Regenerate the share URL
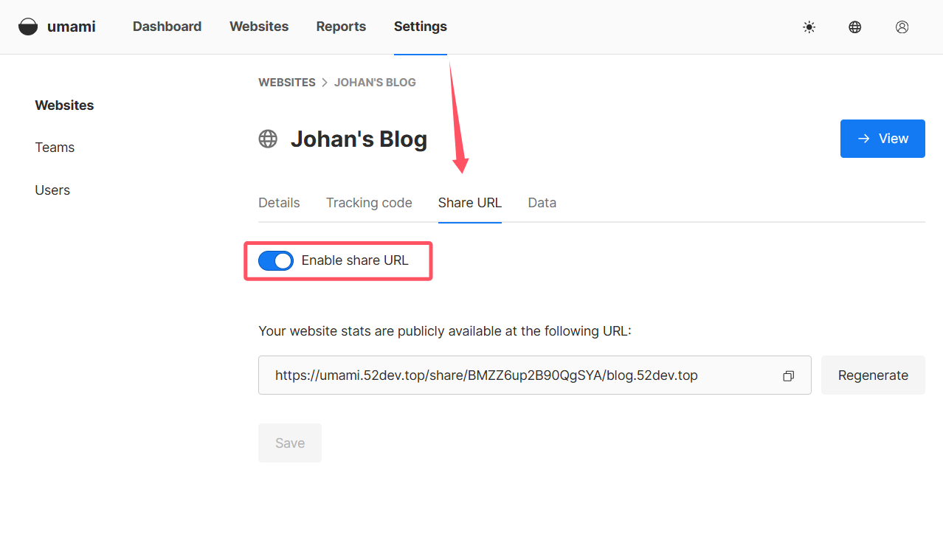 [x=873, y=375]
